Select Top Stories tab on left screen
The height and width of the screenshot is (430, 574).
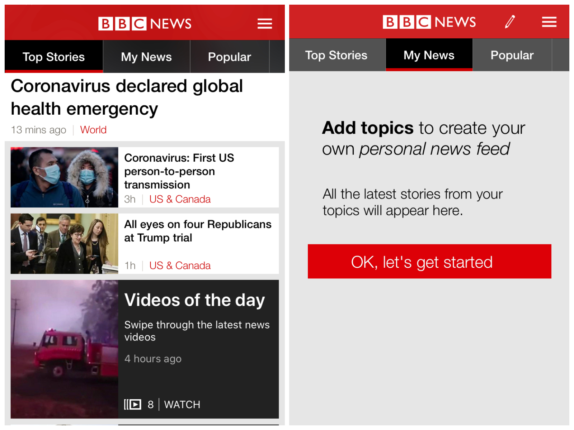coord(54,57)
